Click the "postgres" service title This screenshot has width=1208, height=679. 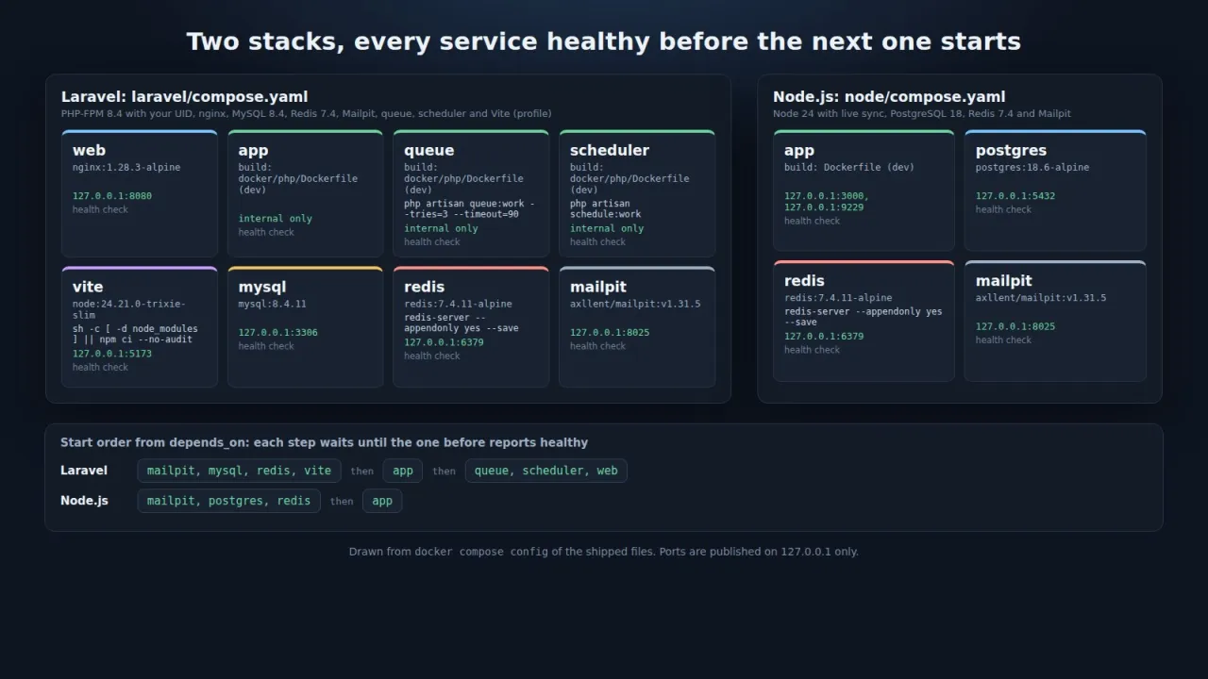click(x=1011, y=150)
